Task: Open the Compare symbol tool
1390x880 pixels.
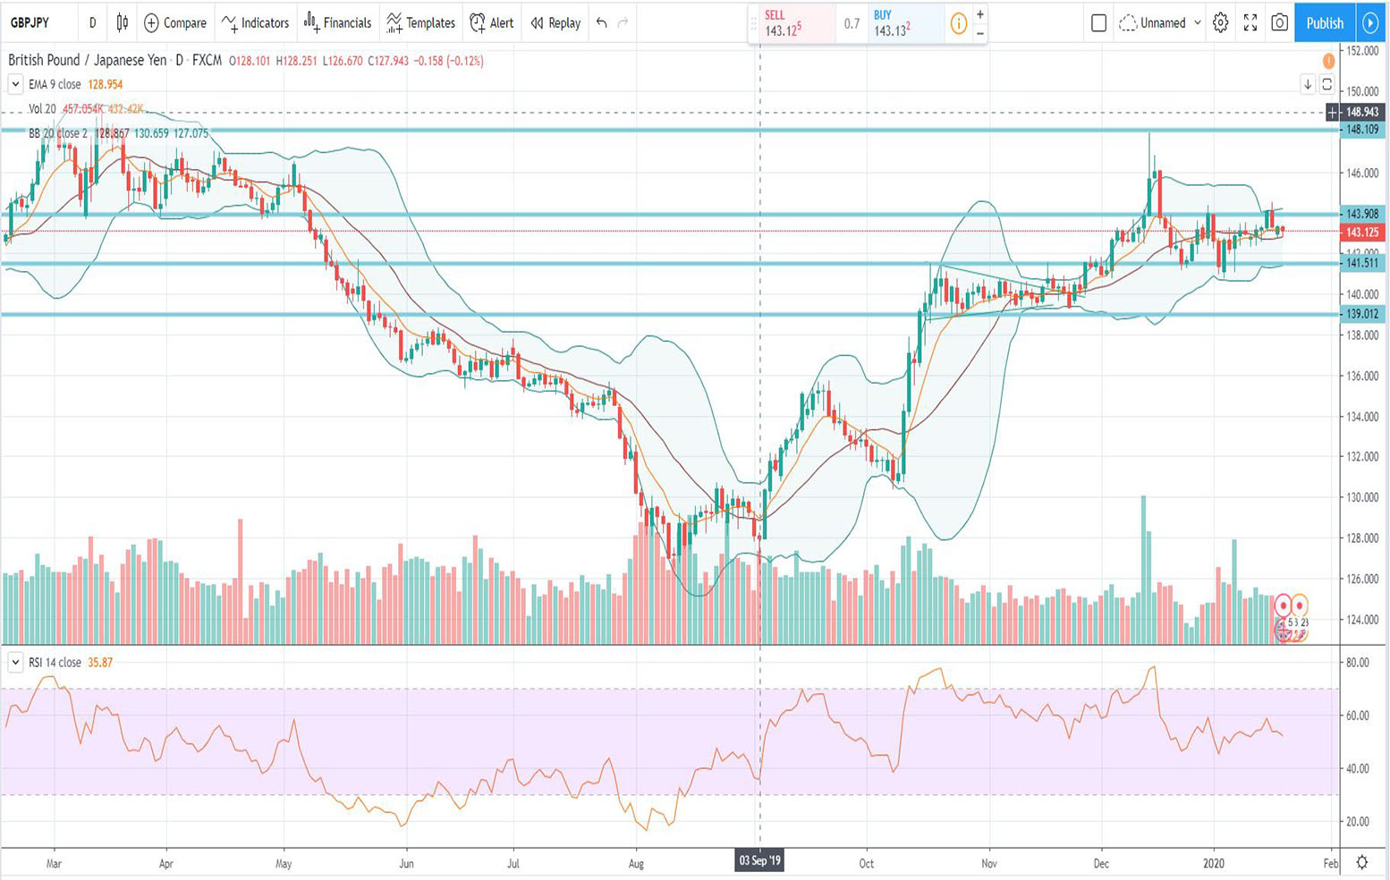Action: click(174, 23)
